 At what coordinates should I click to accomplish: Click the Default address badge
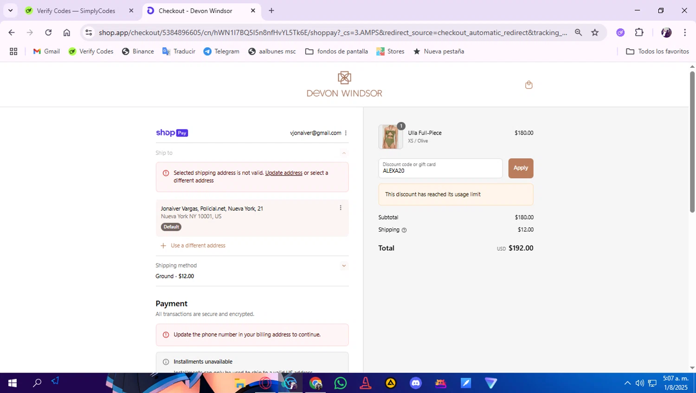click(171, 227)
